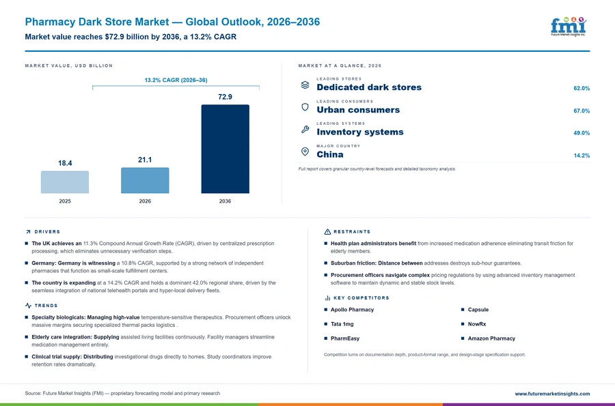Image resolution: width=615 pixels, height=406 pixels.
Task: Click the stacked layers icon beside Dedicated dark stores
Action: click(305, 85)
